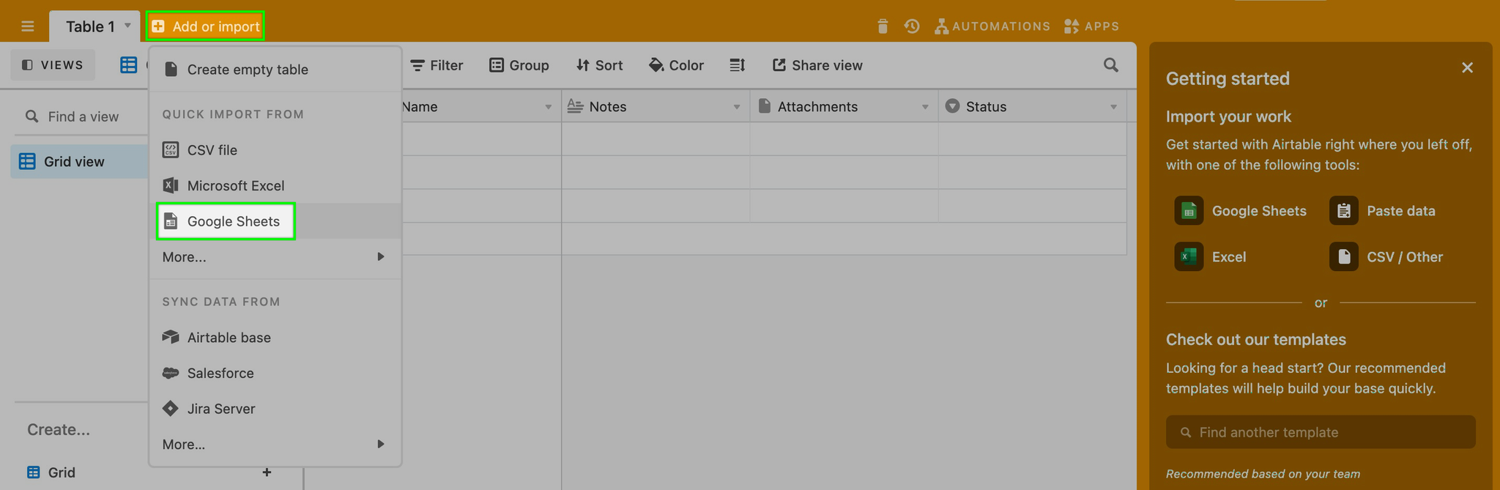Open the hamburger menu icon
This screenshot has width=1500, height=490.
[28, 26]
